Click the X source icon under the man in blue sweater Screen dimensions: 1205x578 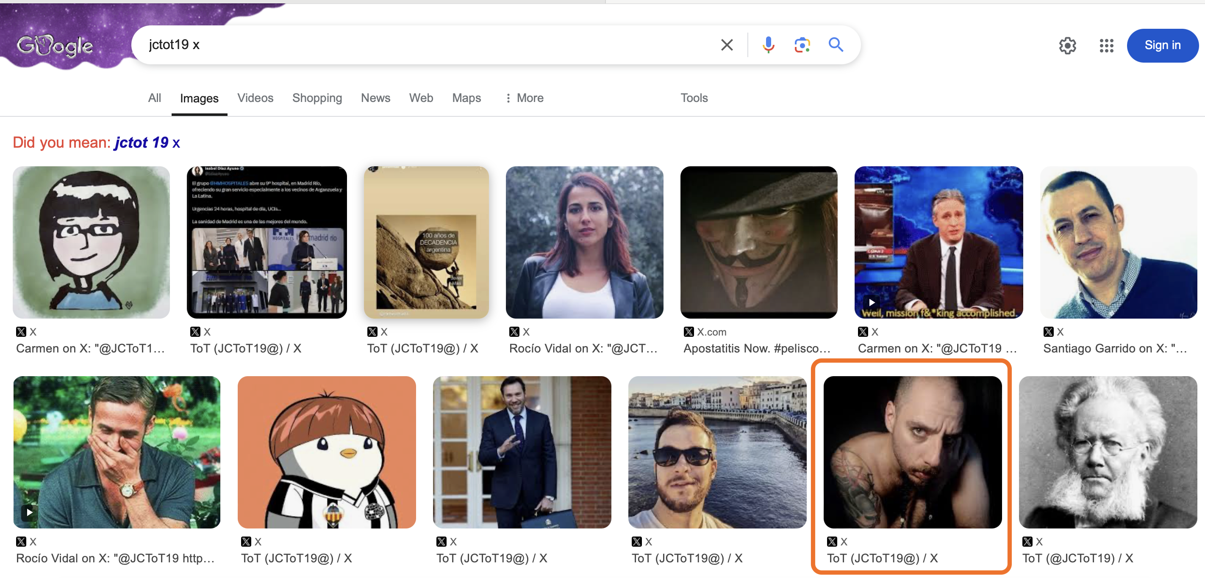[x=1048, y=332]
